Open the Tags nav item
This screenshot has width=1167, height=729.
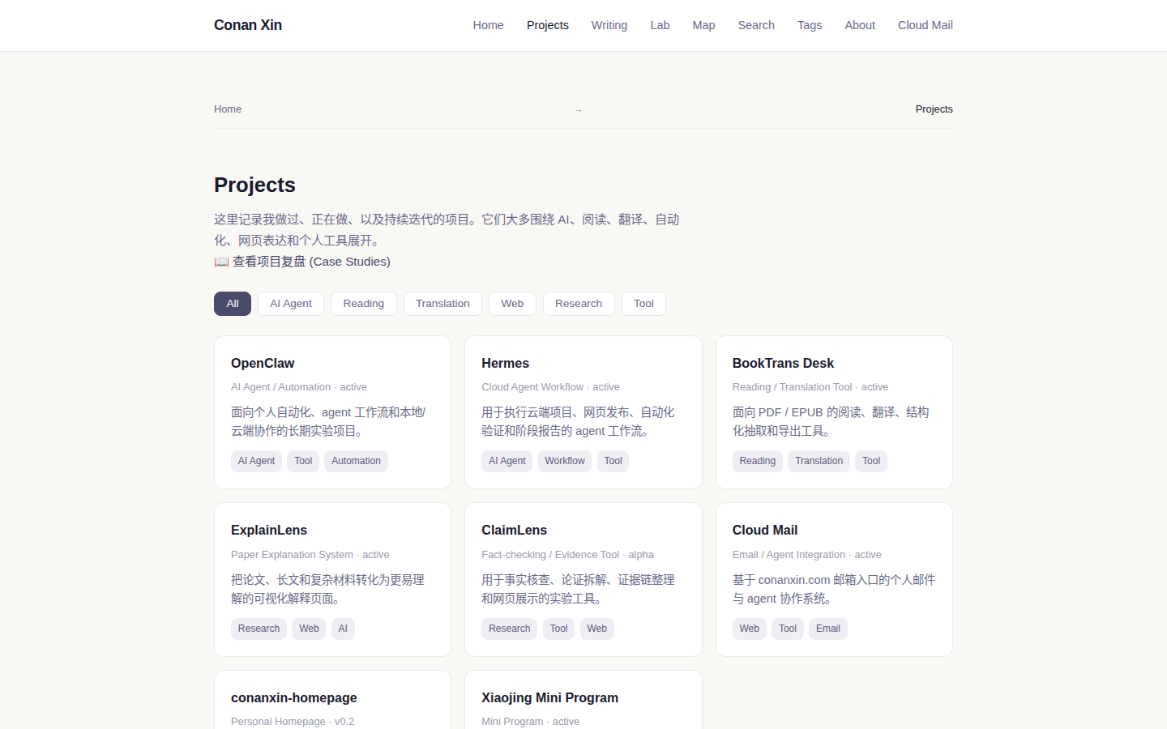tap(810, 25)
